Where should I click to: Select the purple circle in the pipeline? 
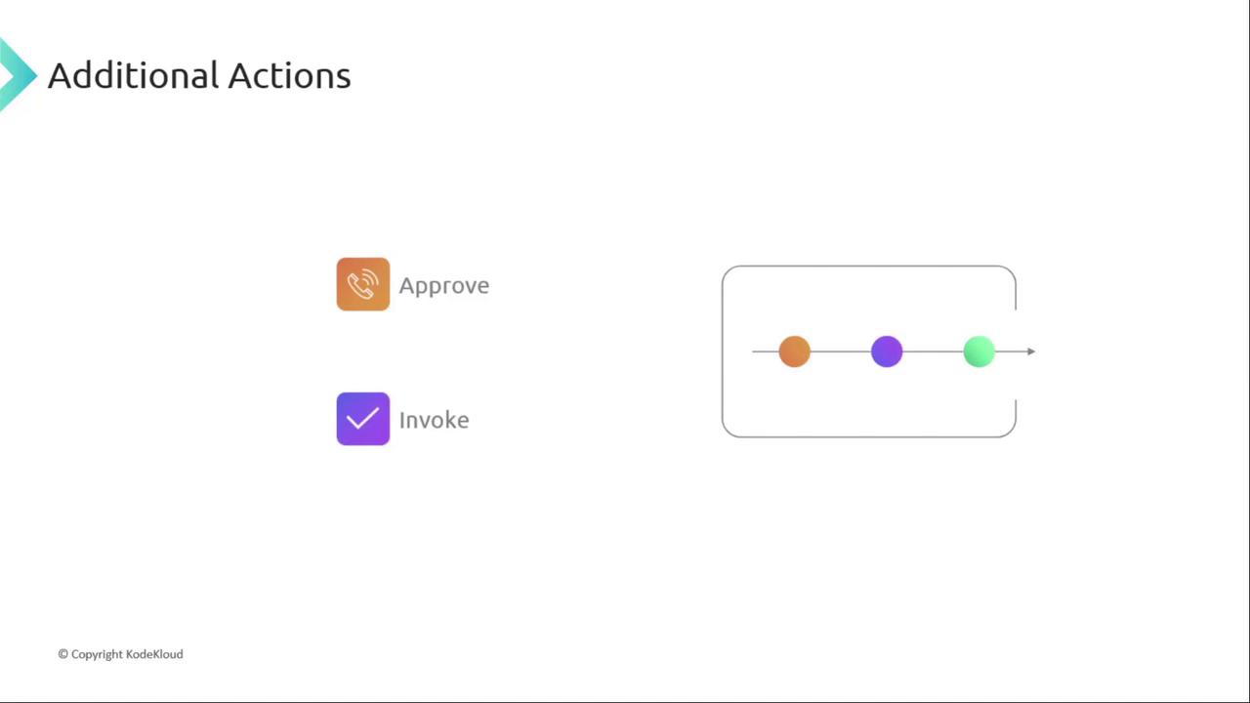click(x=887, y=351)
